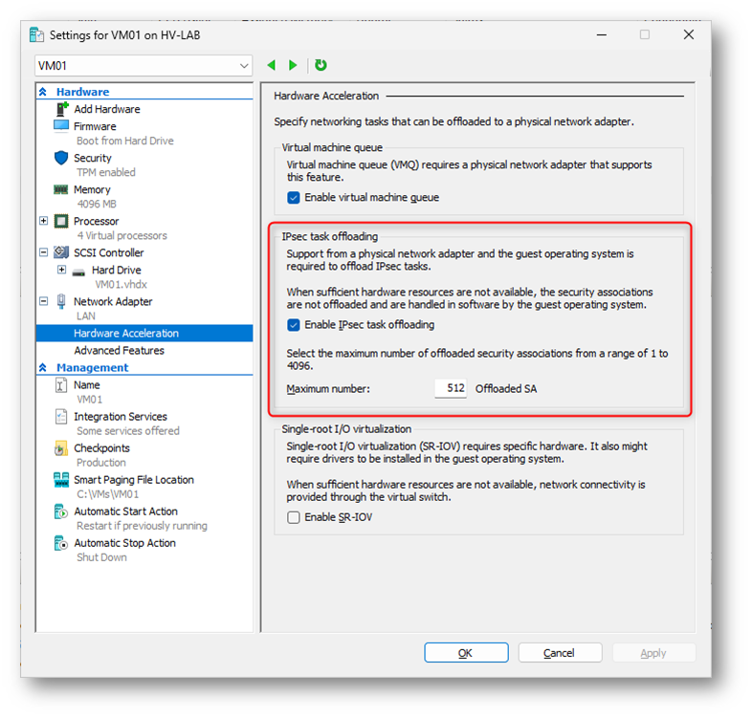Open the Security settings

pos(93,158)
